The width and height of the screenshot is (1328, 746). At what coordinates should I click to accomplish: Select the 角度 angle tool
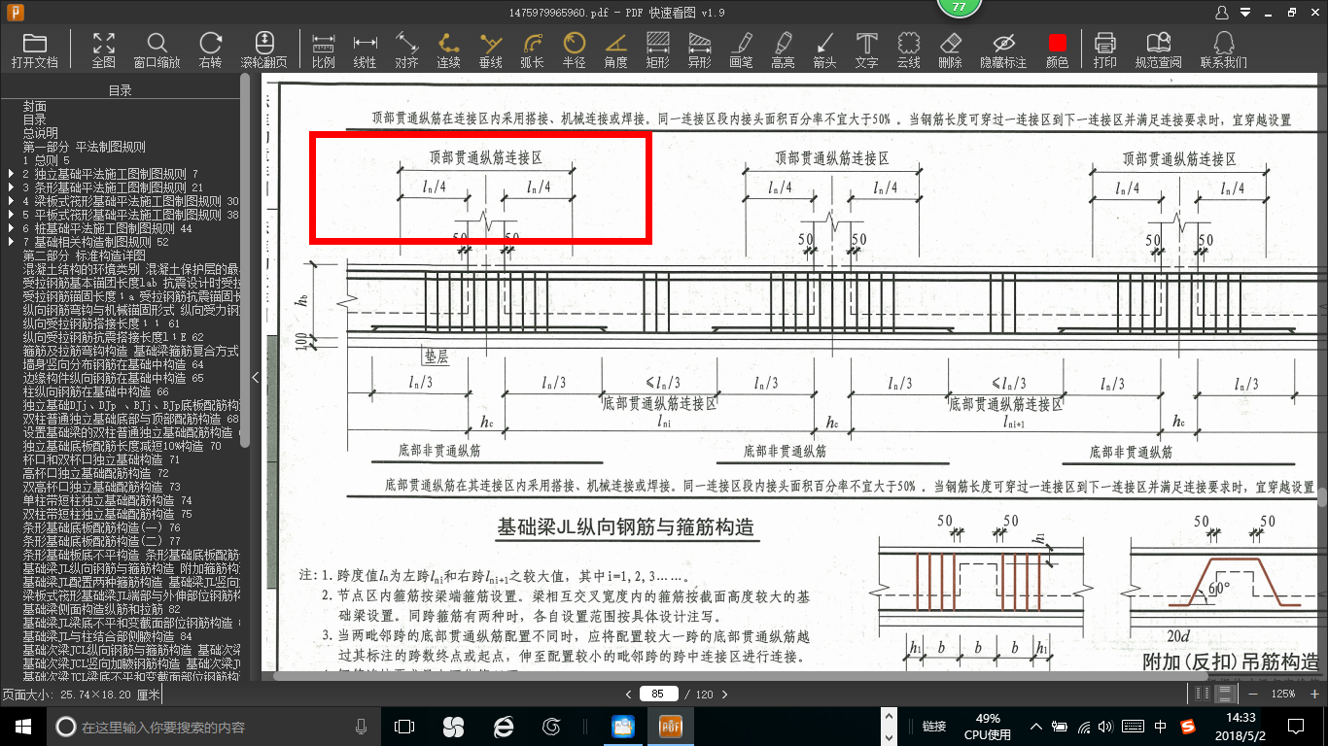pyautogui.click(x=616, y=50)
